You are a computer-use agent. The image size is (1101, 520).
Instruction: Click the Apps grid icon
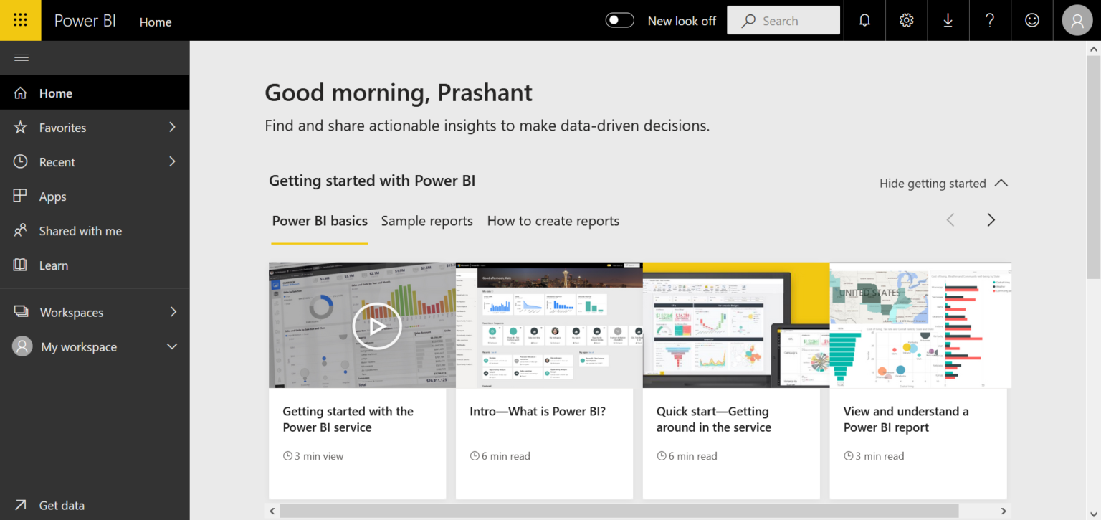20,196
